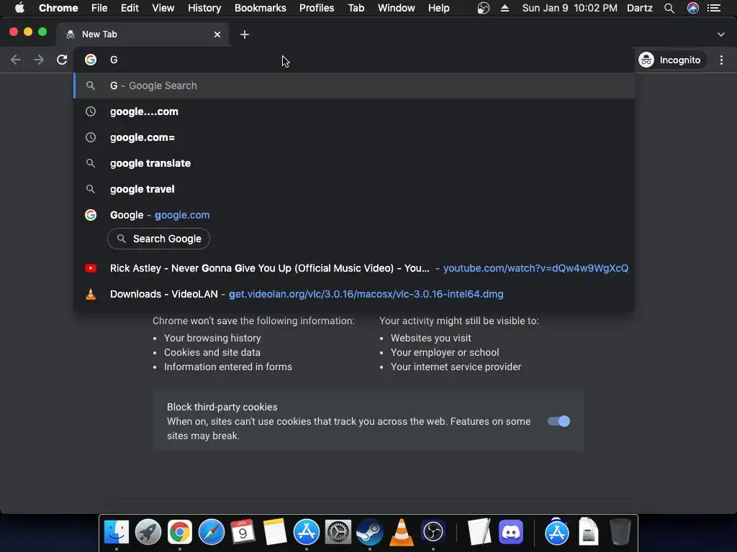
Task: Open Chrome's three-dot menu
Action: [721, 60]
